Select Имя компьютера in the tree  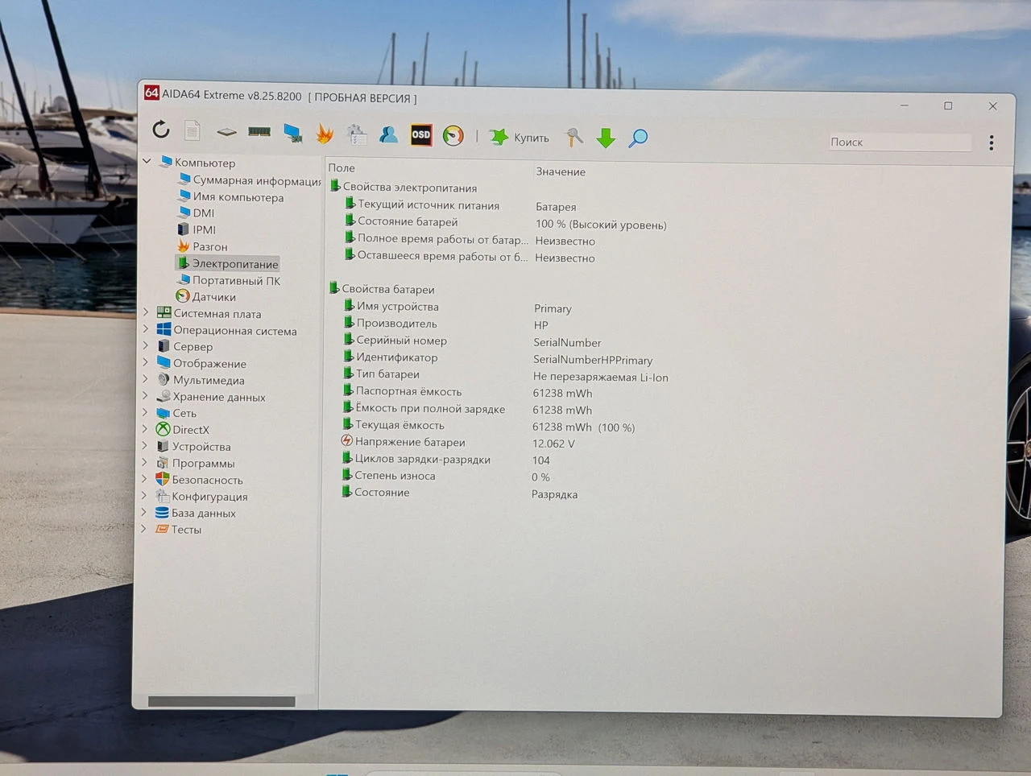(x=231, y=196)
